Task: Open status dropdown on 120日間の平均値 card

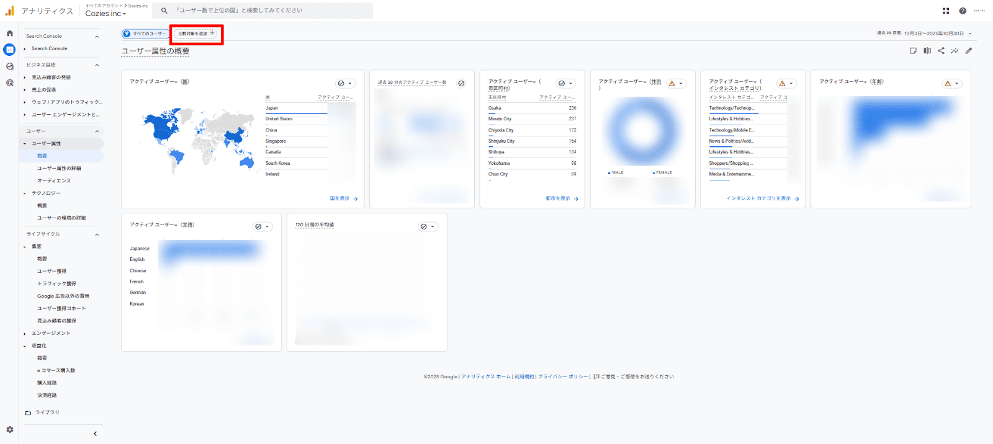Action: pos(428,226)
